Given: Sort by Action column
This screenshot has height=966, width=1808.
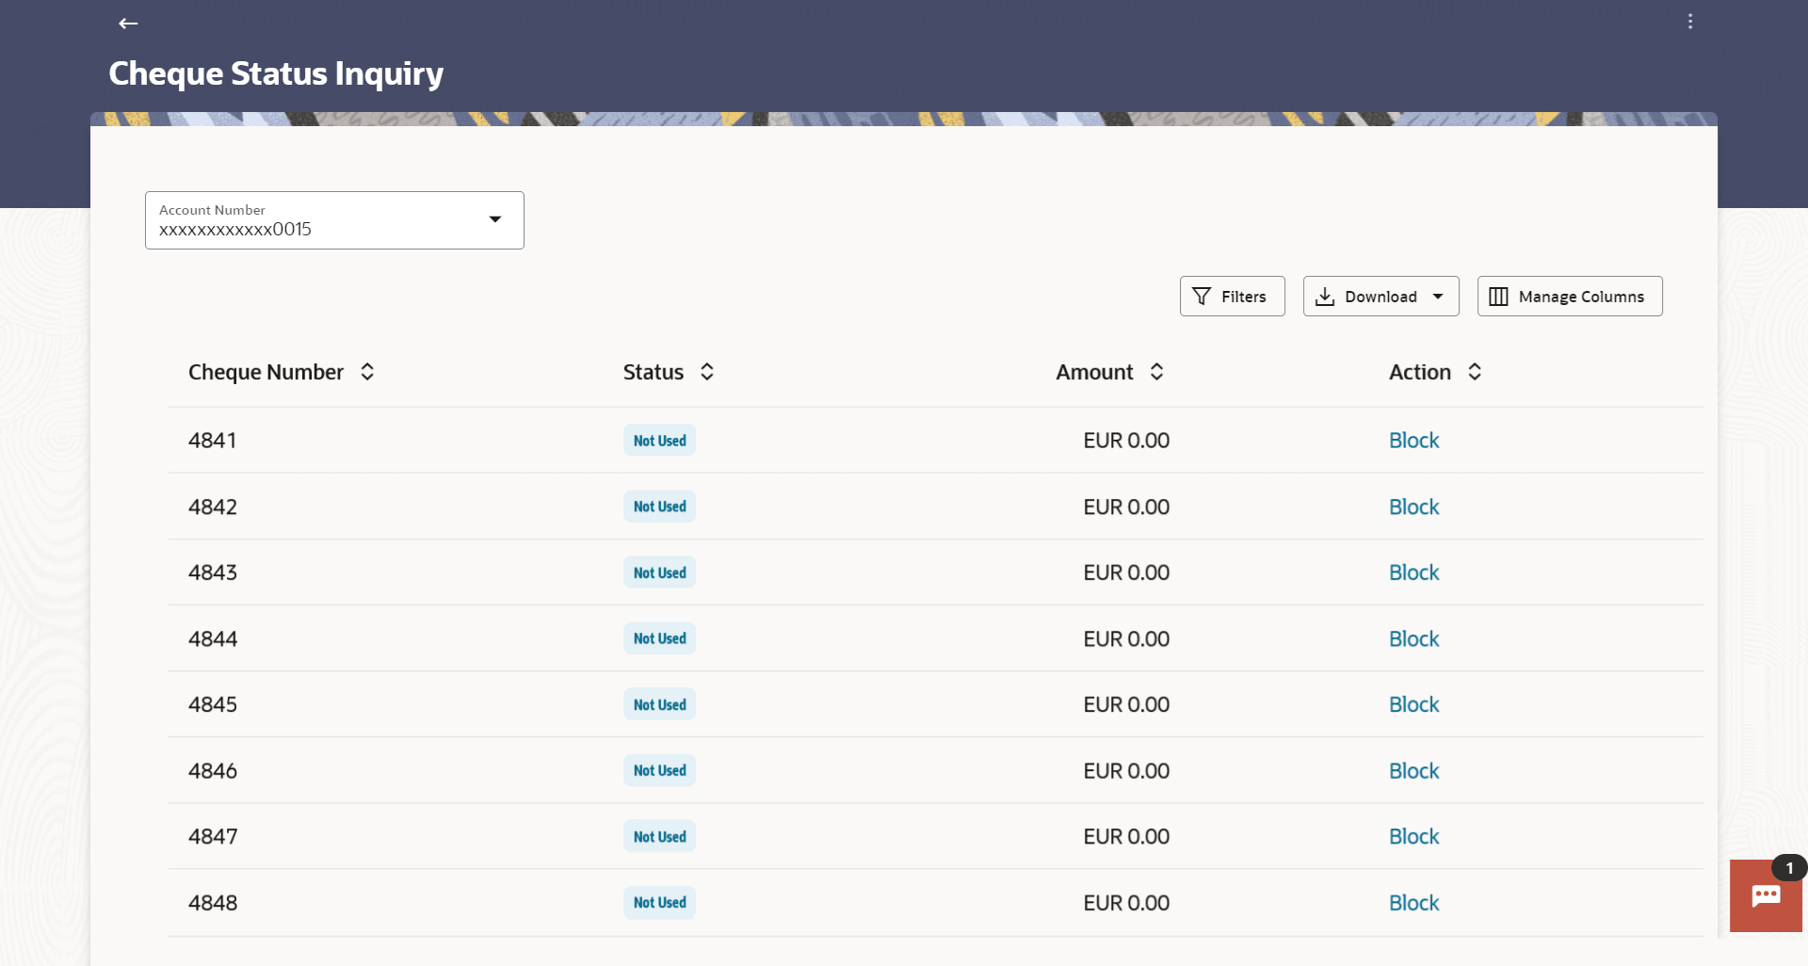Looking at the screenshot, I should pos(1475,372).
